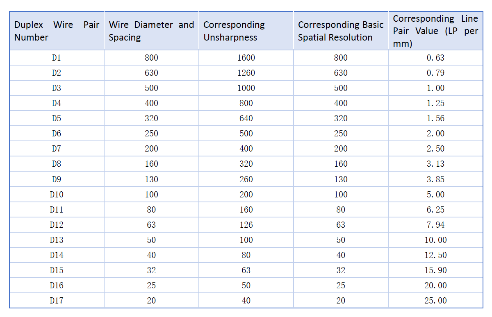Select the "Wire Diameter and Spacing" header cell
Image resolution: width=492 pixels, height=317 pixels.
tap(151, 31)
